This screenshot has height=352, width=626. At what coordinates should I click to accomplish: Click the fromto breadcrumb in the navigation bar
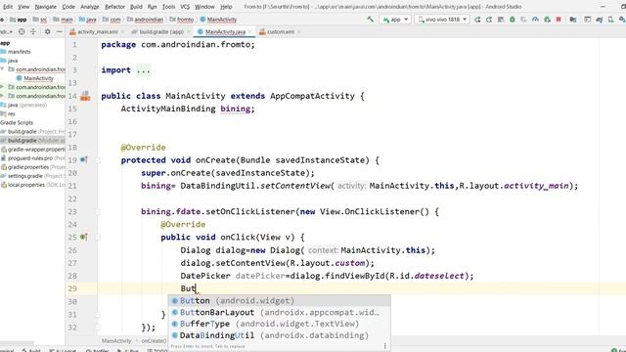[182, 20]
